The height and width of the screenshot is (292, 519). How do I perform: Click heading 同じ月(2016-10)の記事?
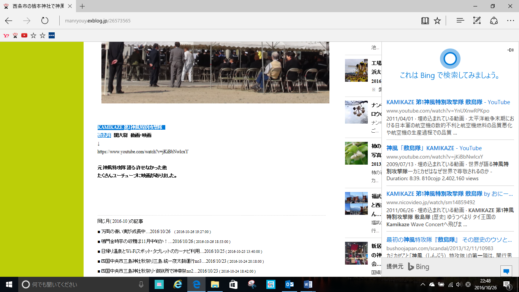point(120,221)
